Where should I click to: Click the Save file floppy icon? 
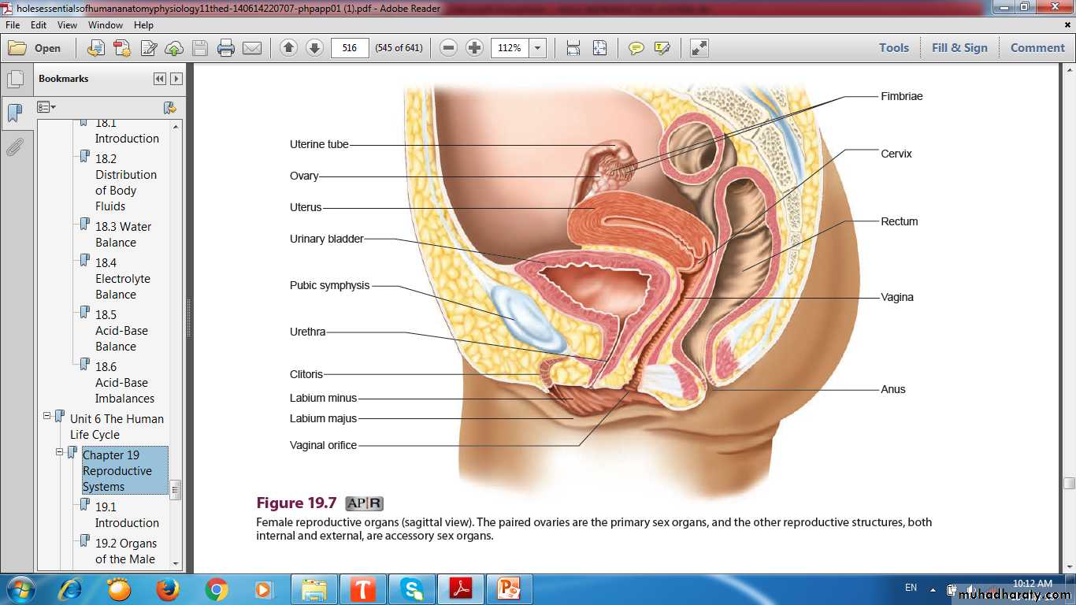pyautogui.click(x=200, y=48)
